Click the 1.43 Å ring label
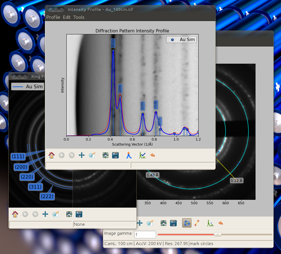Viewport: 281px width, 254px height. [153, 175]
